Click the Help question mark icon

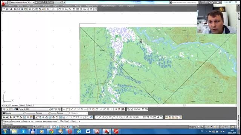[96, 9]
